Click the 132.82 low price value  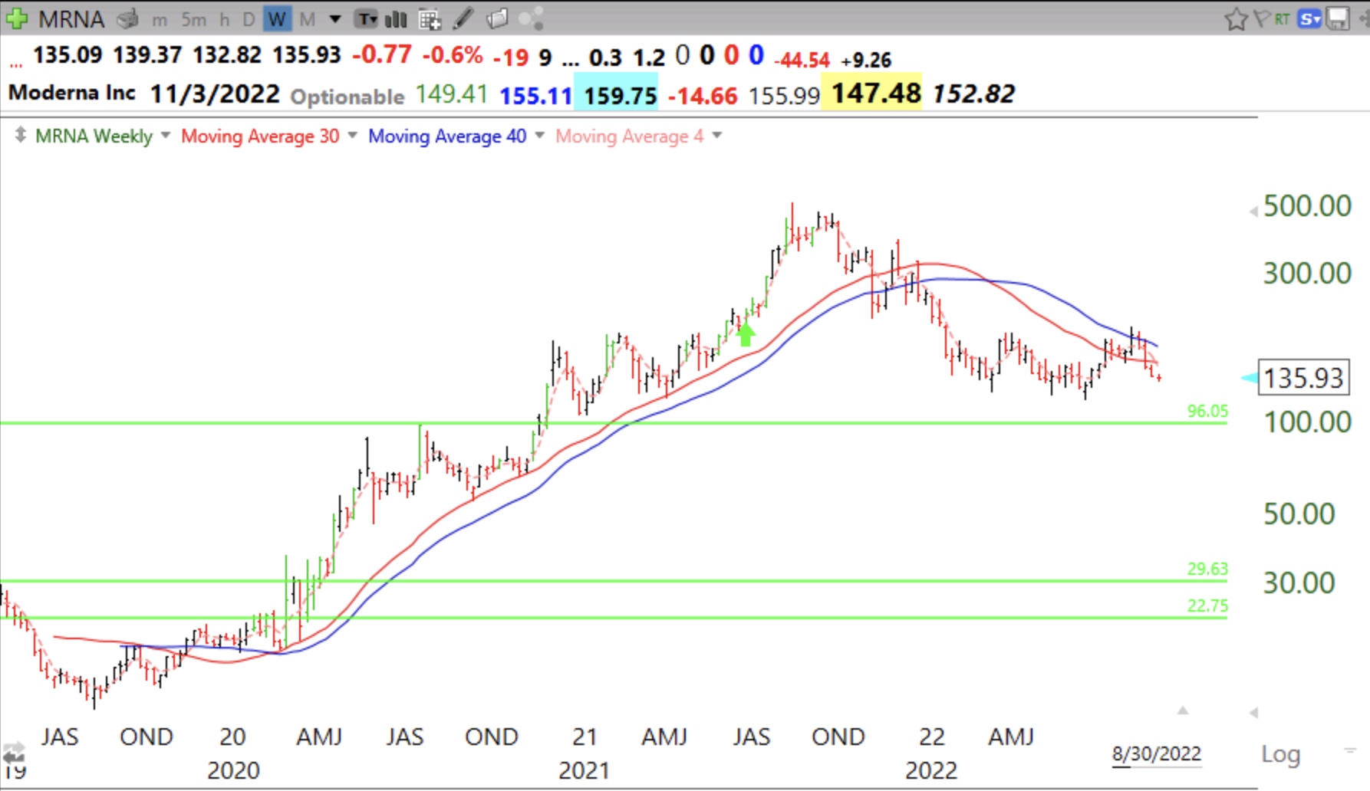[227, 55]
